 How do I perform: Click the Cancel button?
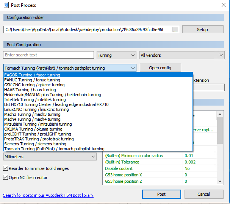pos(204,194)
